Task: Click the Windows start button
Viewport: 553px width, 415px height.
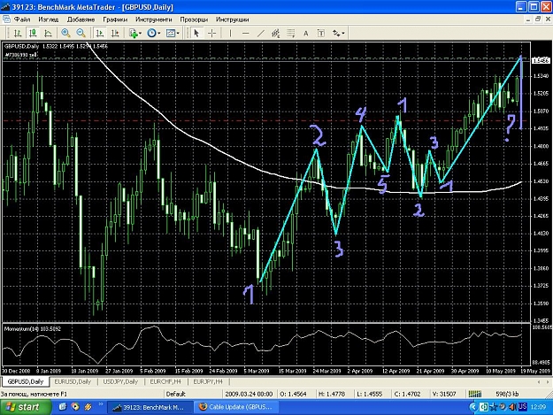Action: click(26, 407)
